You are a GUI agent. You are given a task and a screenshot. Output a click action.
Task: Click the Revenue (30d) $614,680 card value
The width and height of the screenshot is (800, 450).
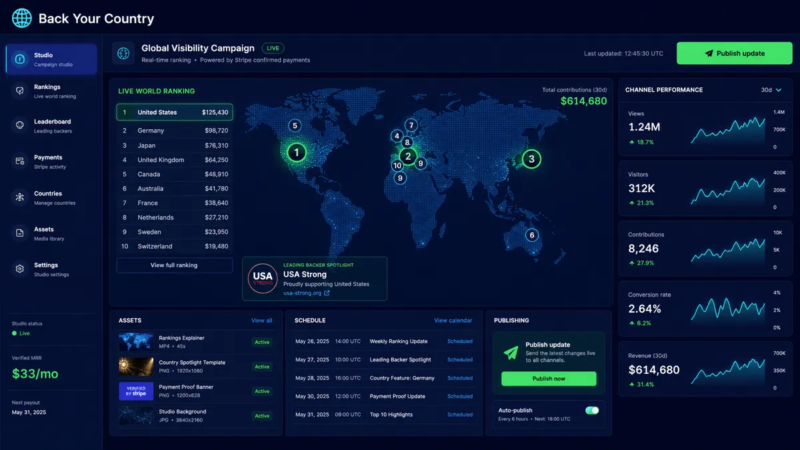point(654,370)
